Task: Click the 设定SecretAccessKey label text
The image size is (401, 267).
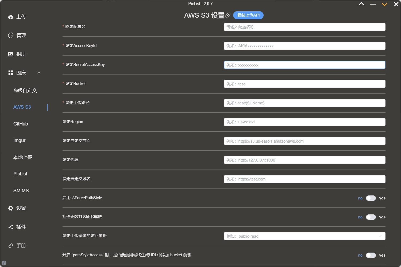Action: coord(85,65)
